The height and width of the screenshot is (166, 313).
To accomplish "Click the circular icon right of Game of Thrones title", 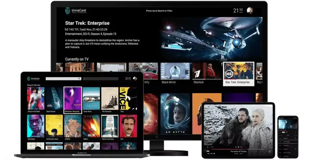I will click(269, 151).
